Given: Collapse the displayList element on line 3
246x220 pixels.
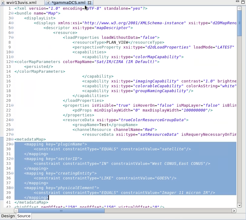Looking at the screenshot, I should [x=12, y=18].
